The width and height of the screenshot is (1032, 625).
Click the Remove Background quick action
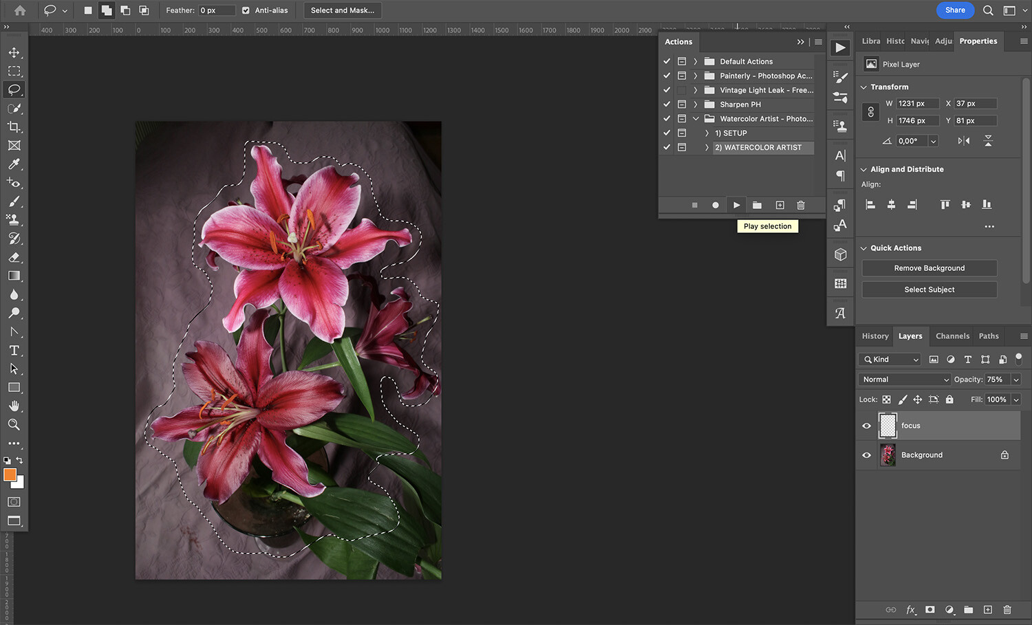[929, 267]
